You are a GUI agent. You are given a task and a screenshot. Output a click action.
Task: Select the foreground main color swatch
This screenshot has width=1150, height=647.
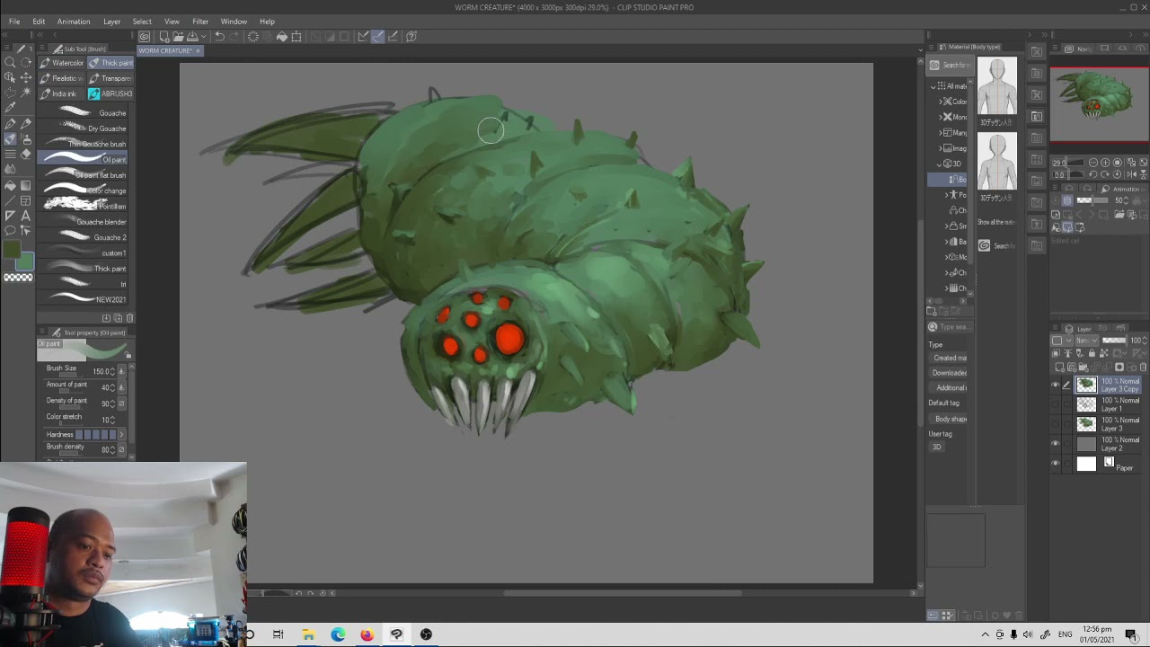(12, 249)
